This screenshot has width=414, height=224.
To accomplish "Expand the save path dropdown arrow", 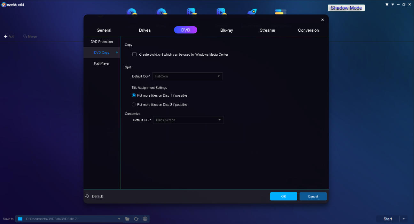I will click(x=119, y=219).
